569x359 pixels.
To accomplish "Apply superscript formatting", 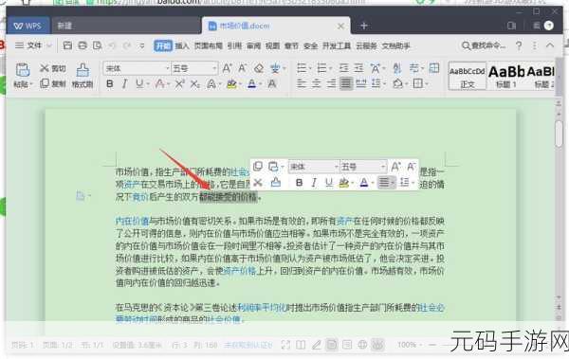I will pyautogui.click(x=179, y=83).
